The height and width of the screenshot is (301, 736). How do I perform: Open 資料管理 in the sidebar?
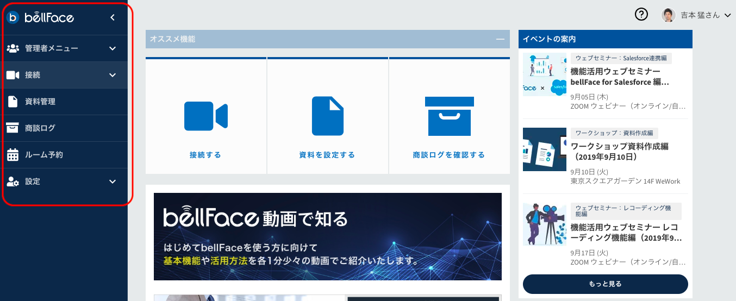click(64, 102)
